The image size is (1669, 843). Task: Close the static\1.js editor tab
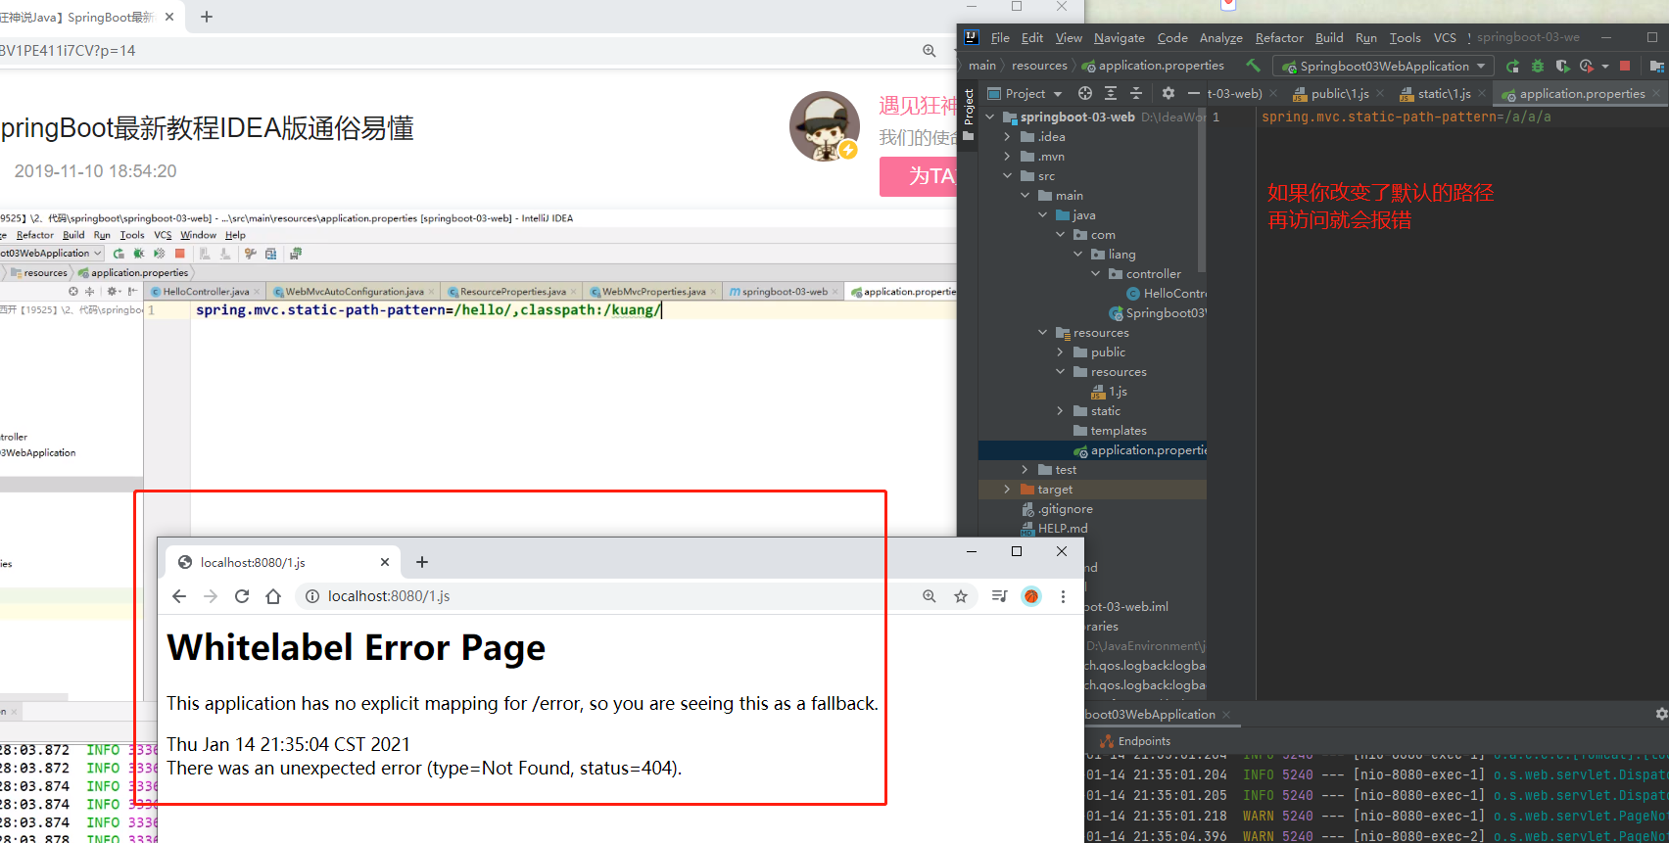pyautogui.click(x=1481, y=94)
